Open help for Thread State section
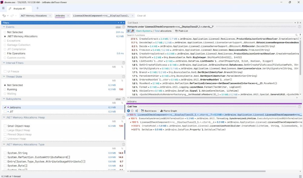This screenshot has height=178, width=303. pyautogui.click(x=124, y=77)
